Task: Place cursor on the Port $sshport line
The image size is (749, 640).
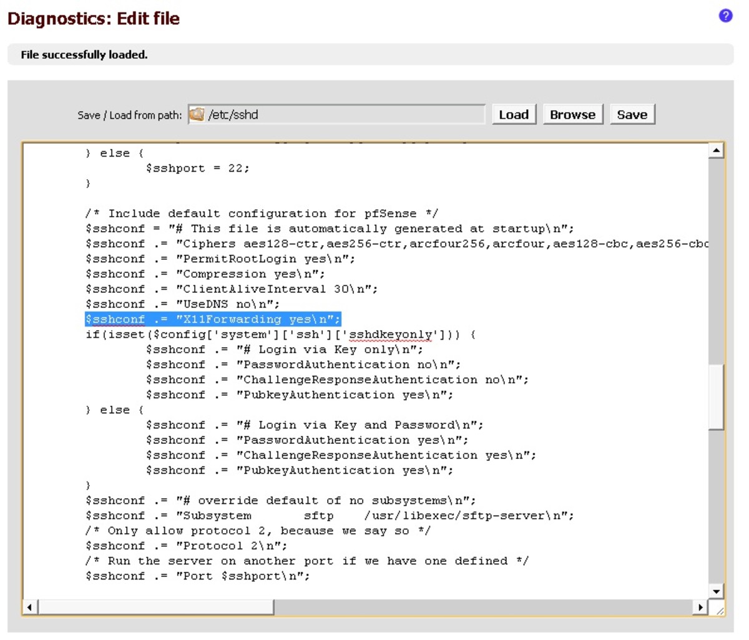Action: (x=197, y=576)
